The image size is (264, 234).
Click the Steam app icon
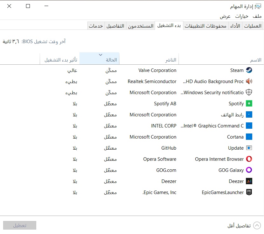coord(249,70)
